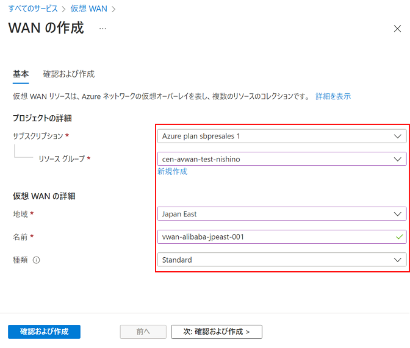Click the 新規作成 link
This screenshot has width=410, height=348.
click(x=173, y=172)
